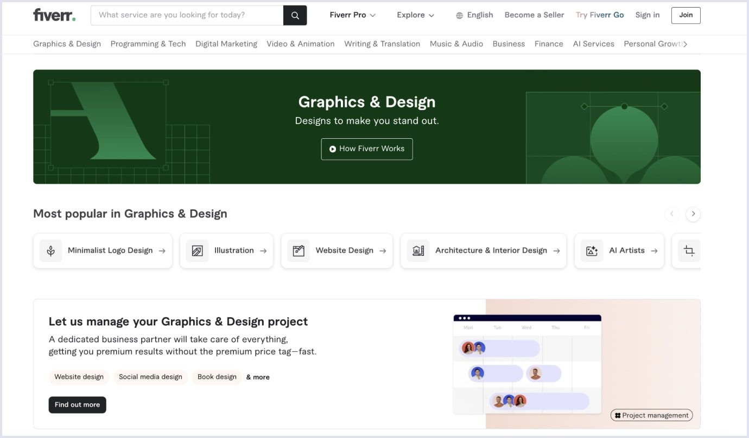Click the play icon in How Fiverr Works

pos(333,149)
